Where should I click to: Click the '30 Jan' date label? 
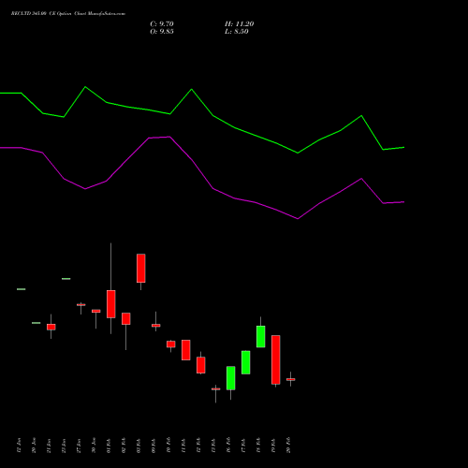(94, 446)
